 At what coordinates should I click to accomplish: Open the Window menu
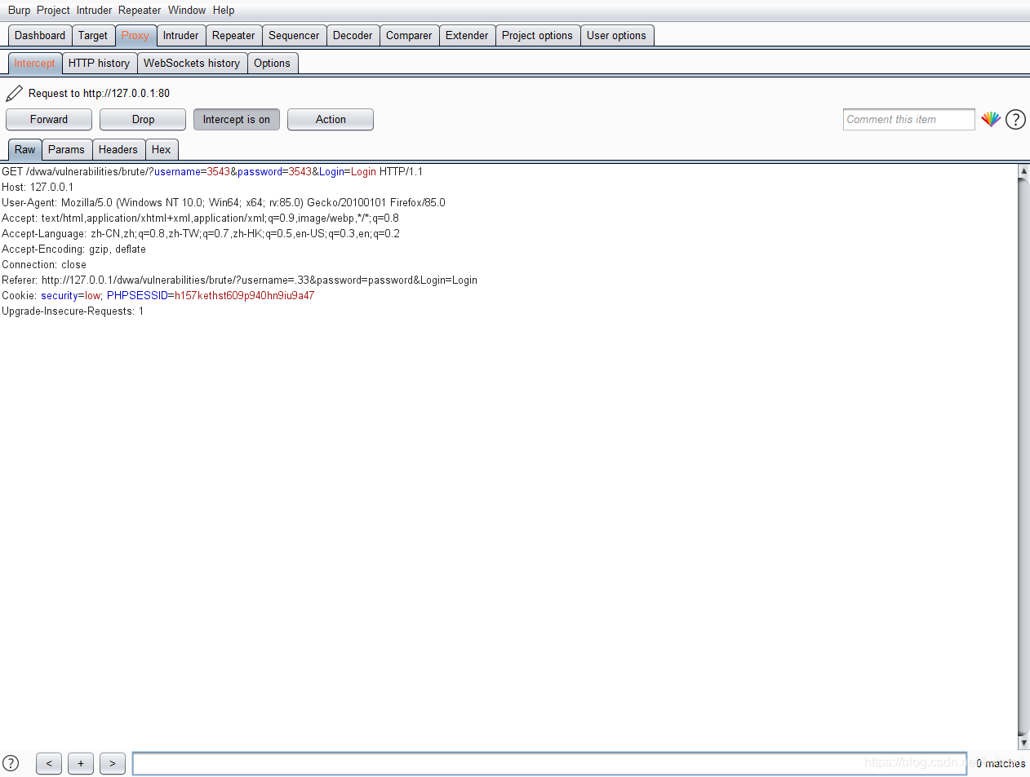click(187, 11)
